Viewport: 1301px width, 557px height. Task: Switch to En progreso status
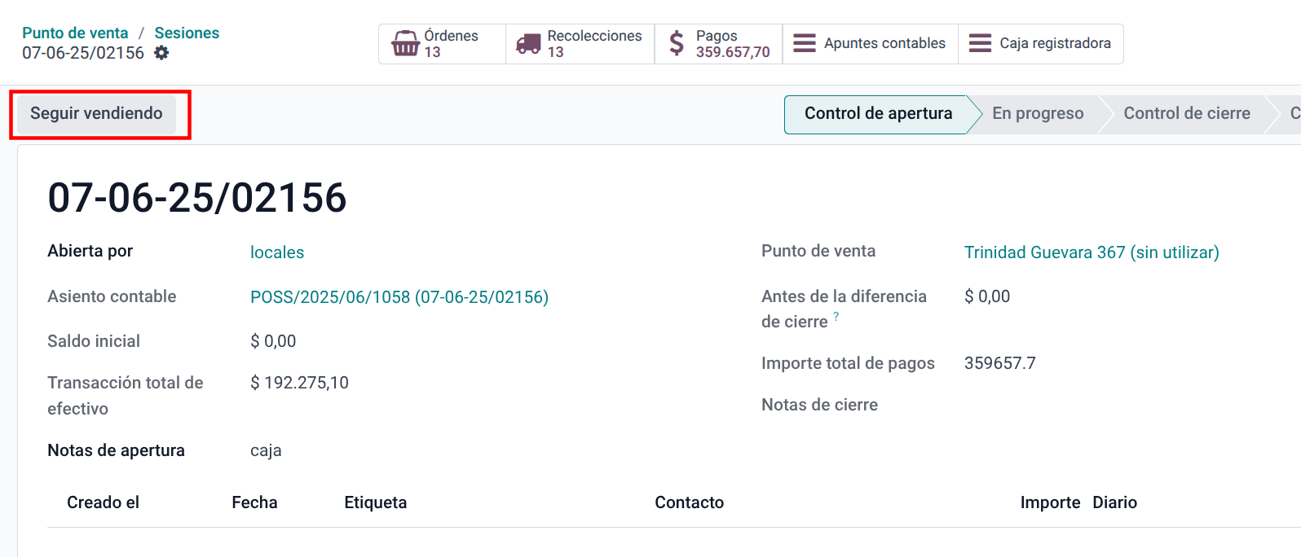[1037, 114]
